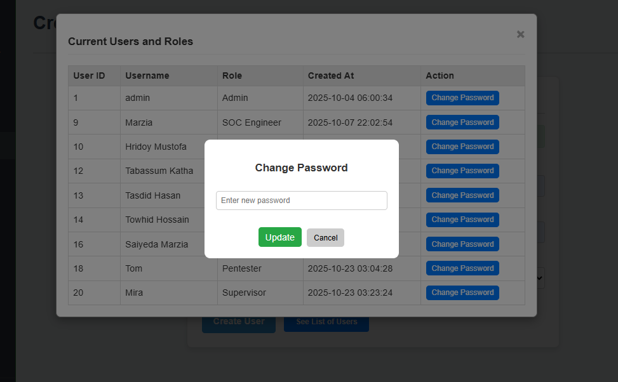Select the SOC Engineer role cell
The image size is (618, 382).
(x=252, y=122)
